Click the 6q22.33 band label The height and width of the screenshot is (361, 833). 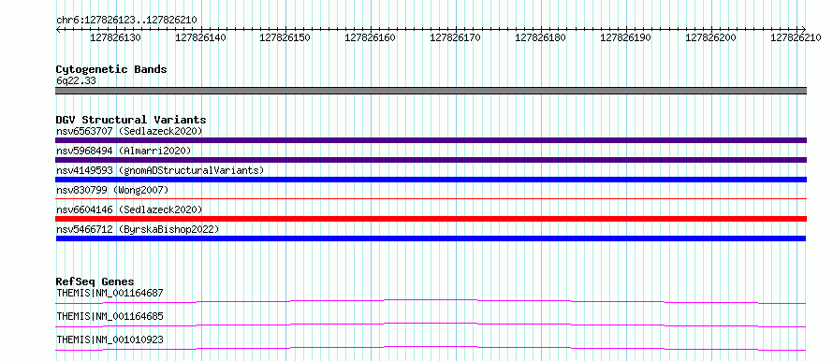[76, 81]
